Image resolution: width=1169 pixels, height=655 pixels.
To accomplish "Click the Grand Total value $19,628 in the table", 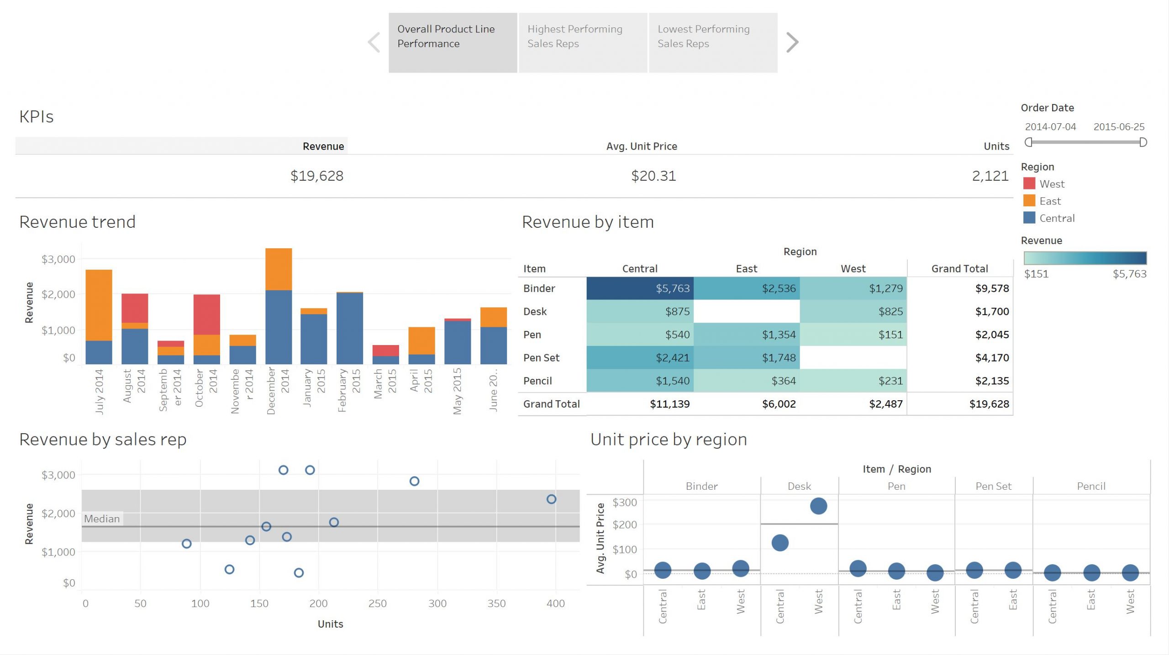I will (x=989, y=403).
